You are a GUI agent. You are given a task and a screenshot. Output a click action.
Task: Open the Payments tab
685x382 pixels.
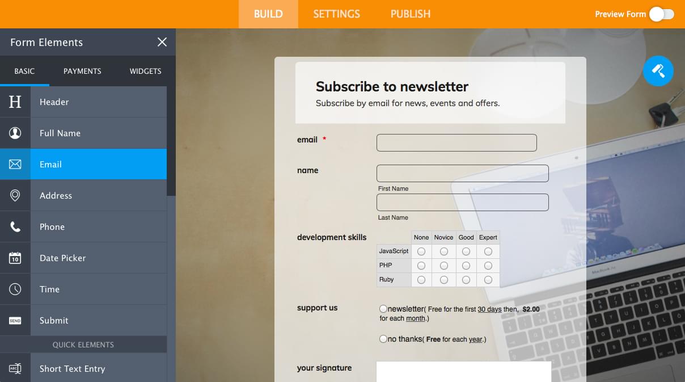click(x=82, y=71)
